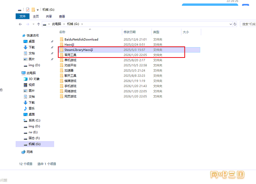Screen dimensions: 256x184
Task: Click the properties icon in quick access toolbar
Action: click(x=28, y=10)
